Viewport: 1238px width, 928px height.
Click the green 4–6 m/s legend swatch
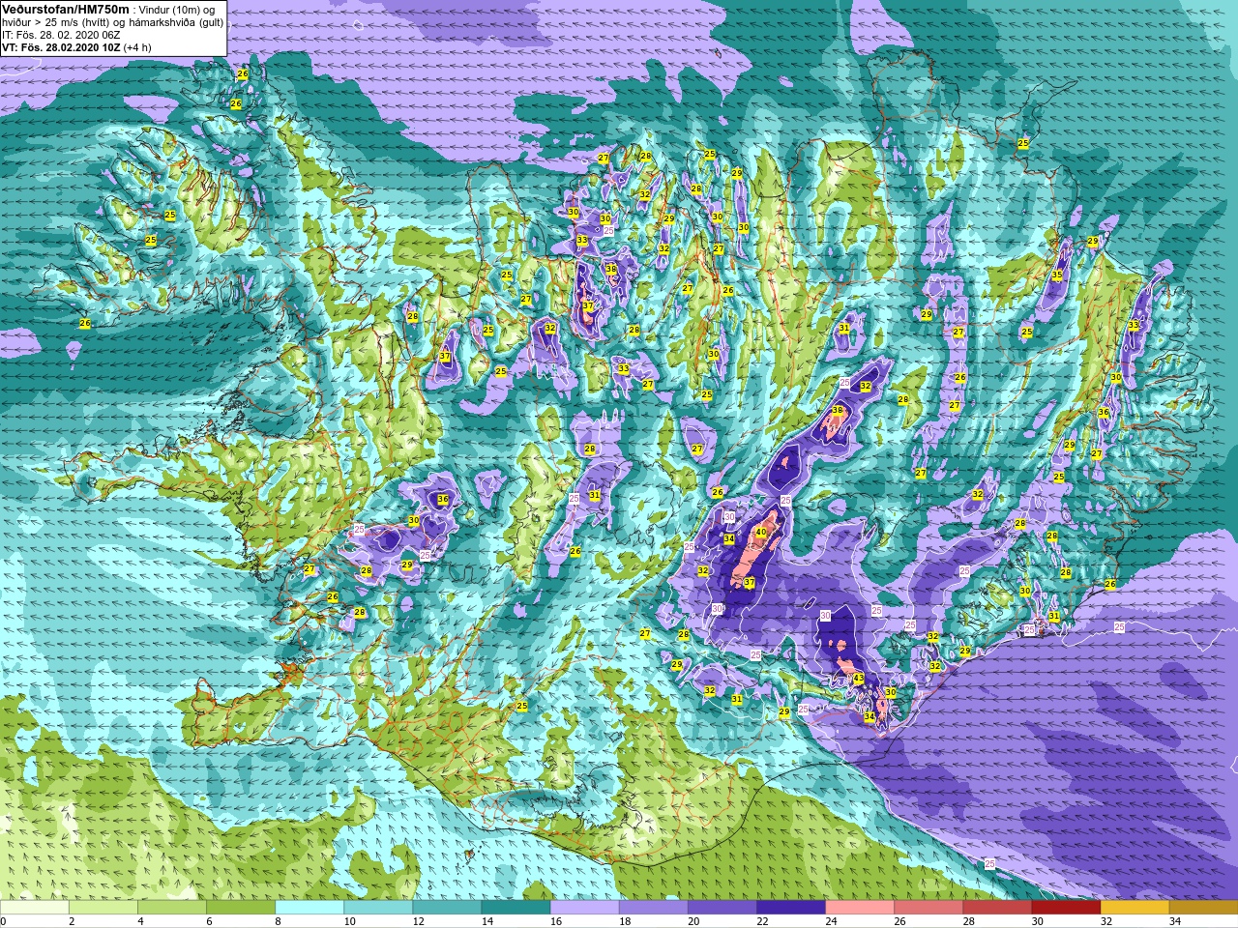coord(172,908)
